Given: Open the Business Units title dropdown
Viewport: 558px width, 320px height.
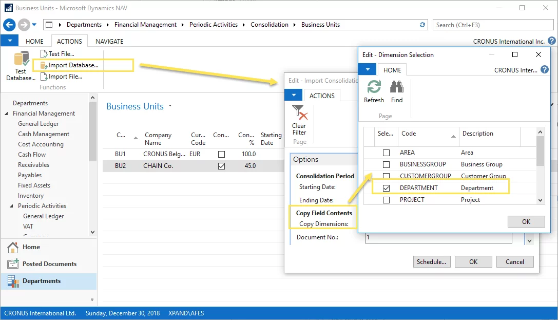Looking at the screenshot, I should [x=170, y=106].
